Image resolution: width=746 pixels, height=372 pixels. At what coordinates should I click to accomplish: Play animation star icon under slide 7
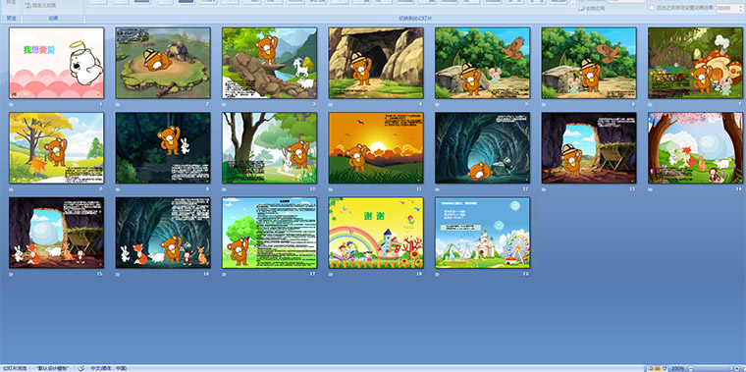651,104
